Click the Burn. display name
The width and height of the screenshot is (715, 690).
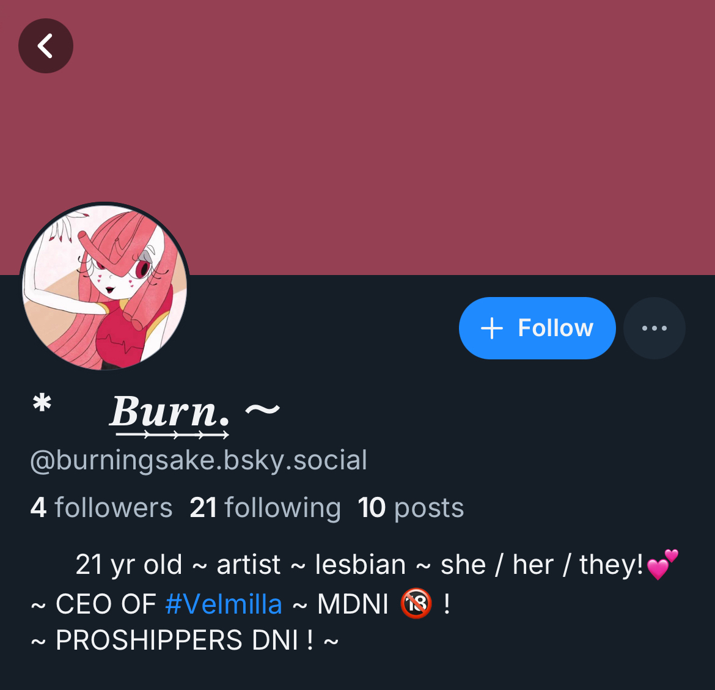coord(170,412)
